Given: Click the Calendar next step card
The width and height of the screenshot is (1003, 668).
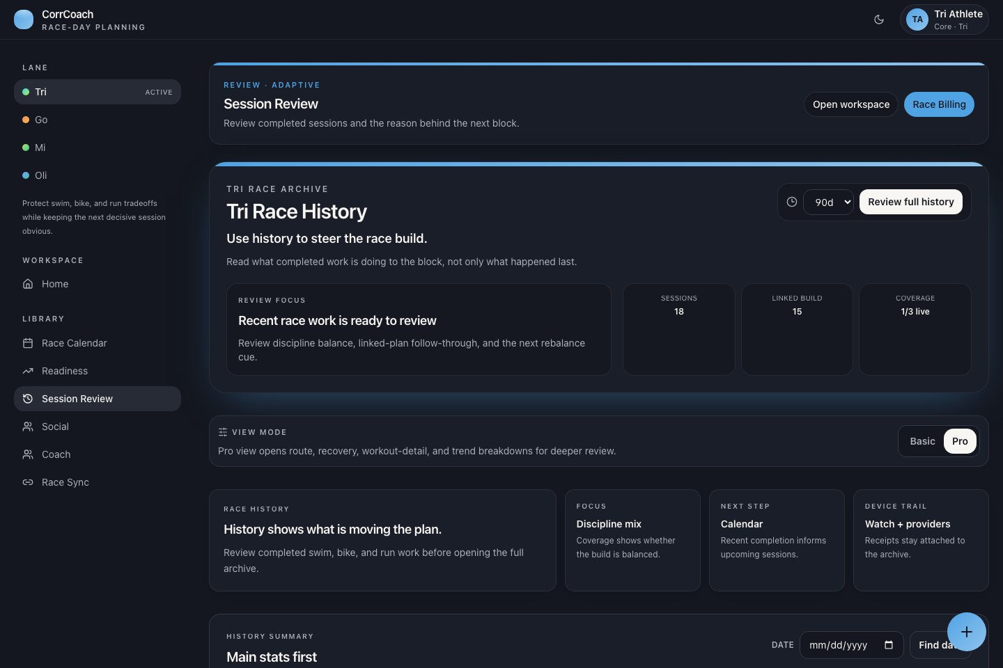Looking at the screenshot, I should click(777, 540).
